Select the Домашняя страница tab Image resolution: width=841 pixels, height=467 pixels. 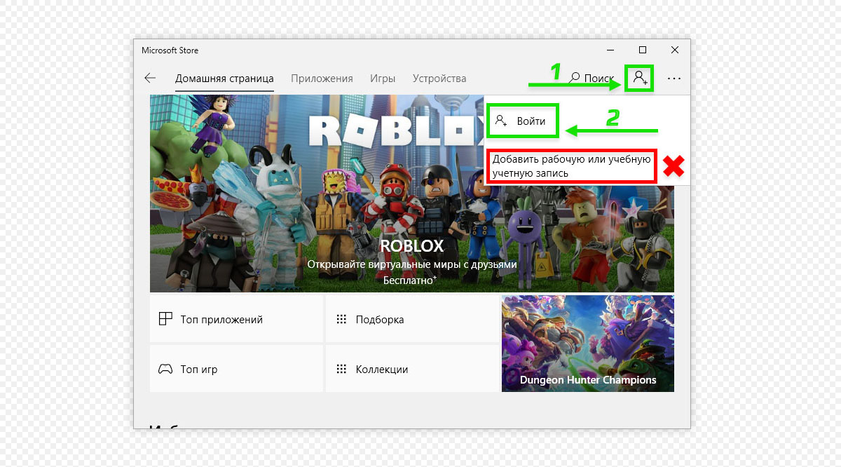[x=224, y=79]
